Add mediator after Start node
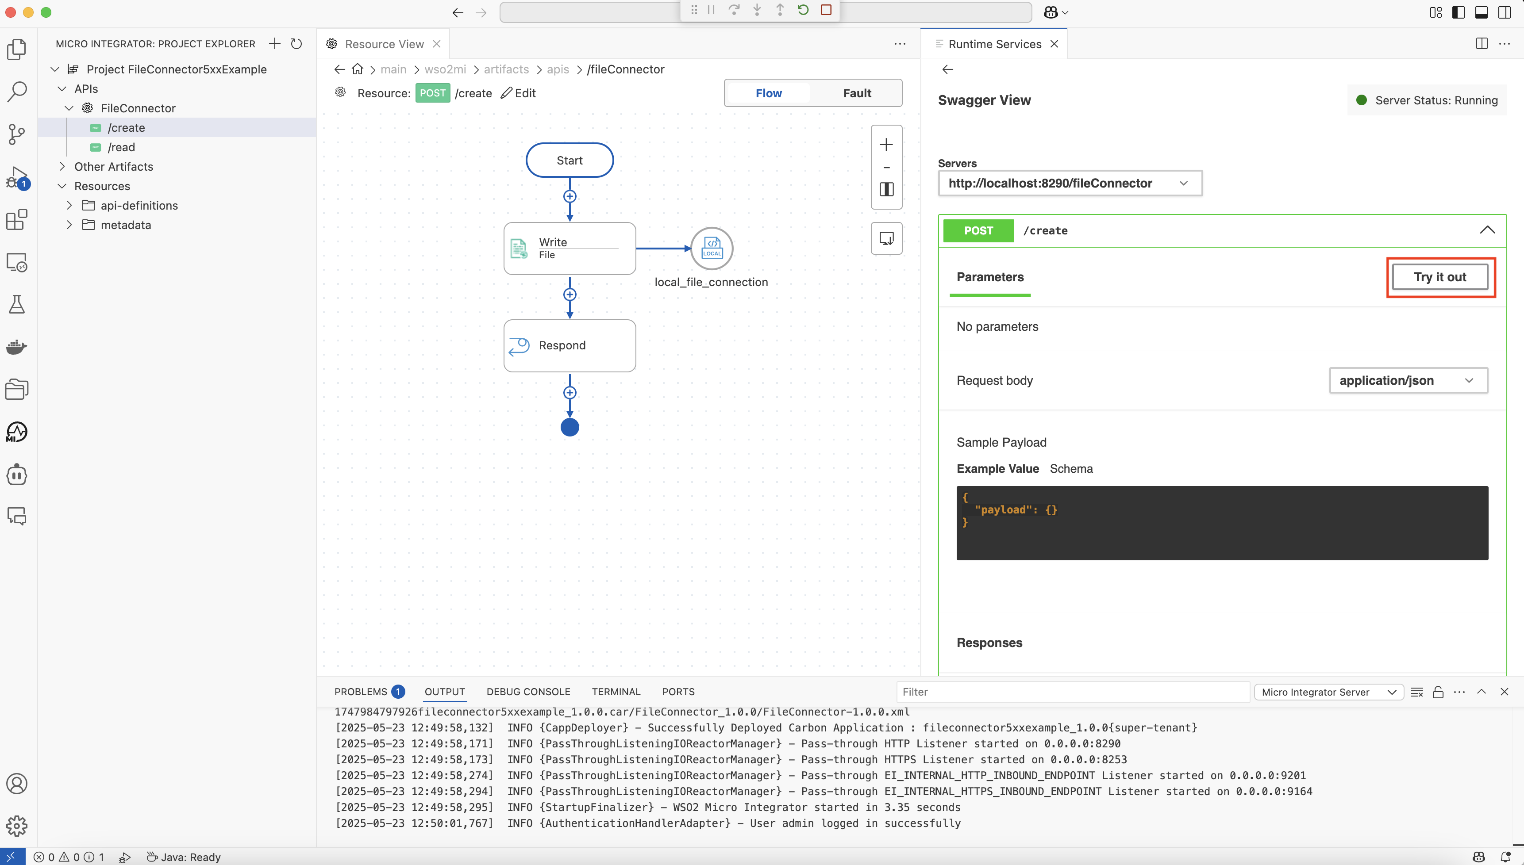This screenshot has width=1524, height=865. pos(570,197)
